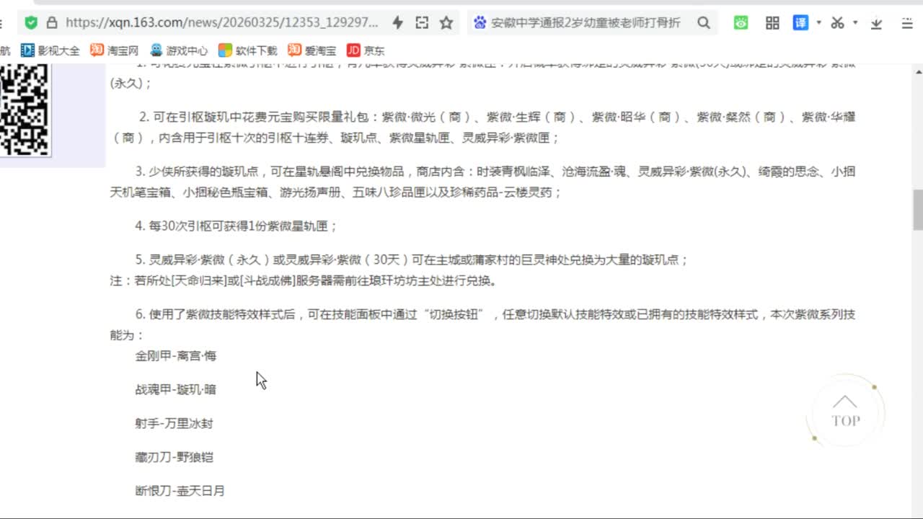
Task: Click the paragraph starting 6. 使用了紫微技能特效样式后
Action: (482, 324)
